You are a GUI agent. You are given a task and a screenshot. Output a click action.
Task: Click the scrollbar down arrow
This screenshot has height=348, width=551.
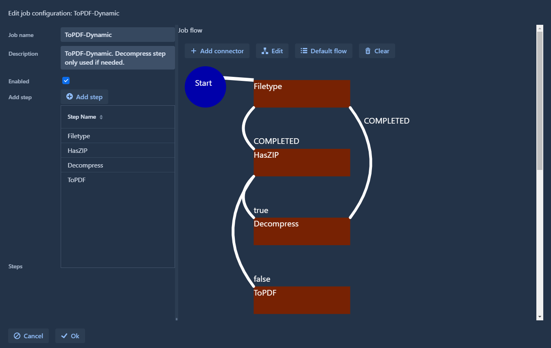[x=540, y=317]
